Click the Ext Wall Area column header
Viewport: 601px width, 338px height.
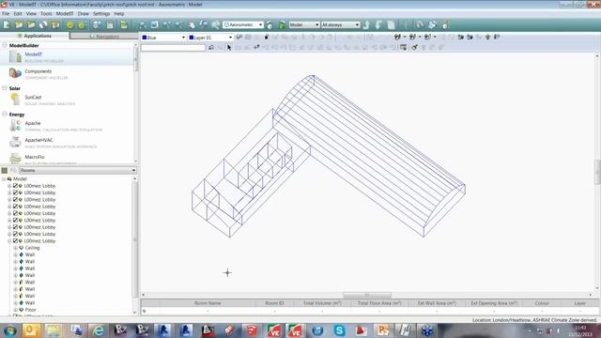pyautogui.click(x=437, y=303)
